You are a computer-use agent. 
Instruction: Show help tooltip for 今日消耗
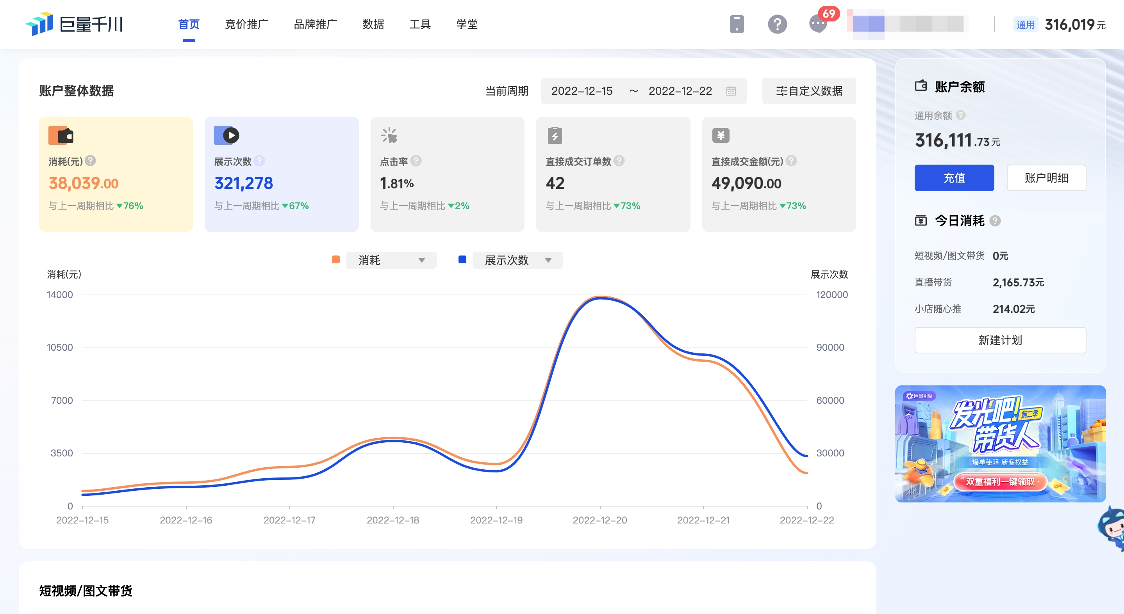(x=995, y=221)
